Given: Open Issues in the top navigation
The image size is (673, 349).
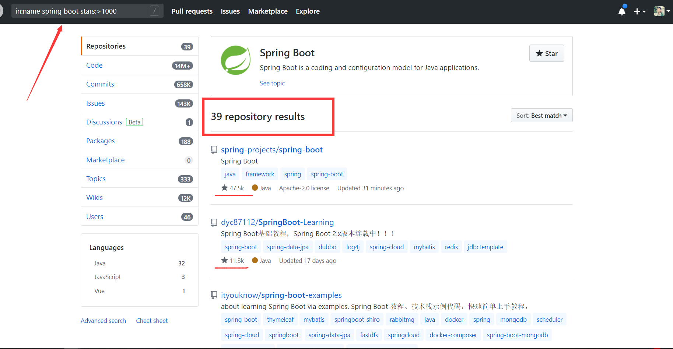Looking at the screenshot, I should click(x=230, y=11).
